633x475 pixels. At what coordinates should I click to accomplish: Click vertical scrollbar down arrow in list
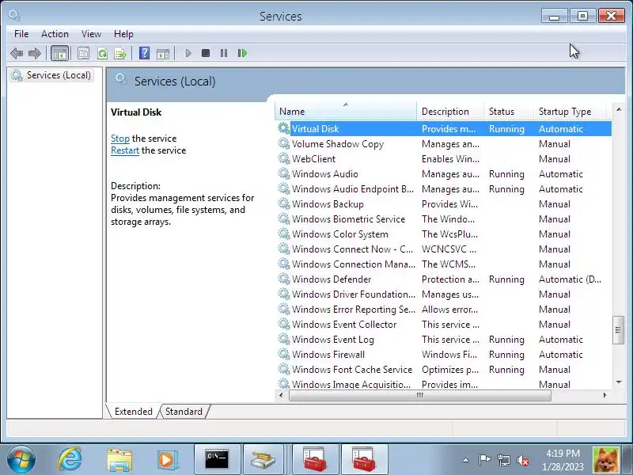pos(619,382)
